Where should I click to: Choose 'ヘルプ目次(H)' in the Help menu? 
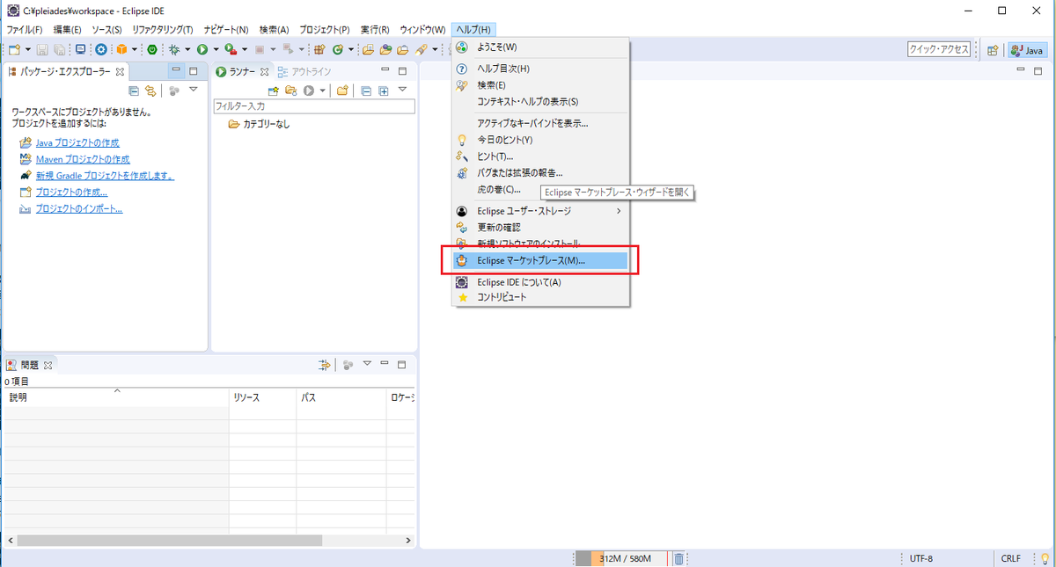pyautogui.click(x=539, y=69)
